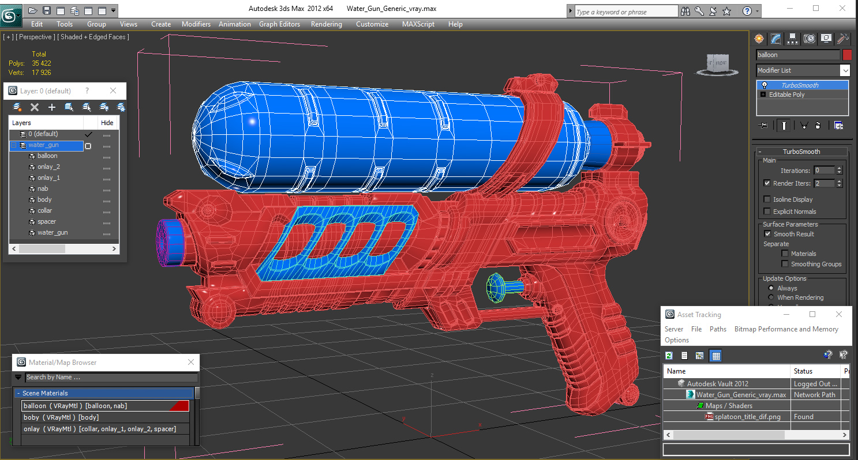Open the Modifier List dropdown
Image resolution: width=858 pixels, height=460 pixels.
coord(845,70)
